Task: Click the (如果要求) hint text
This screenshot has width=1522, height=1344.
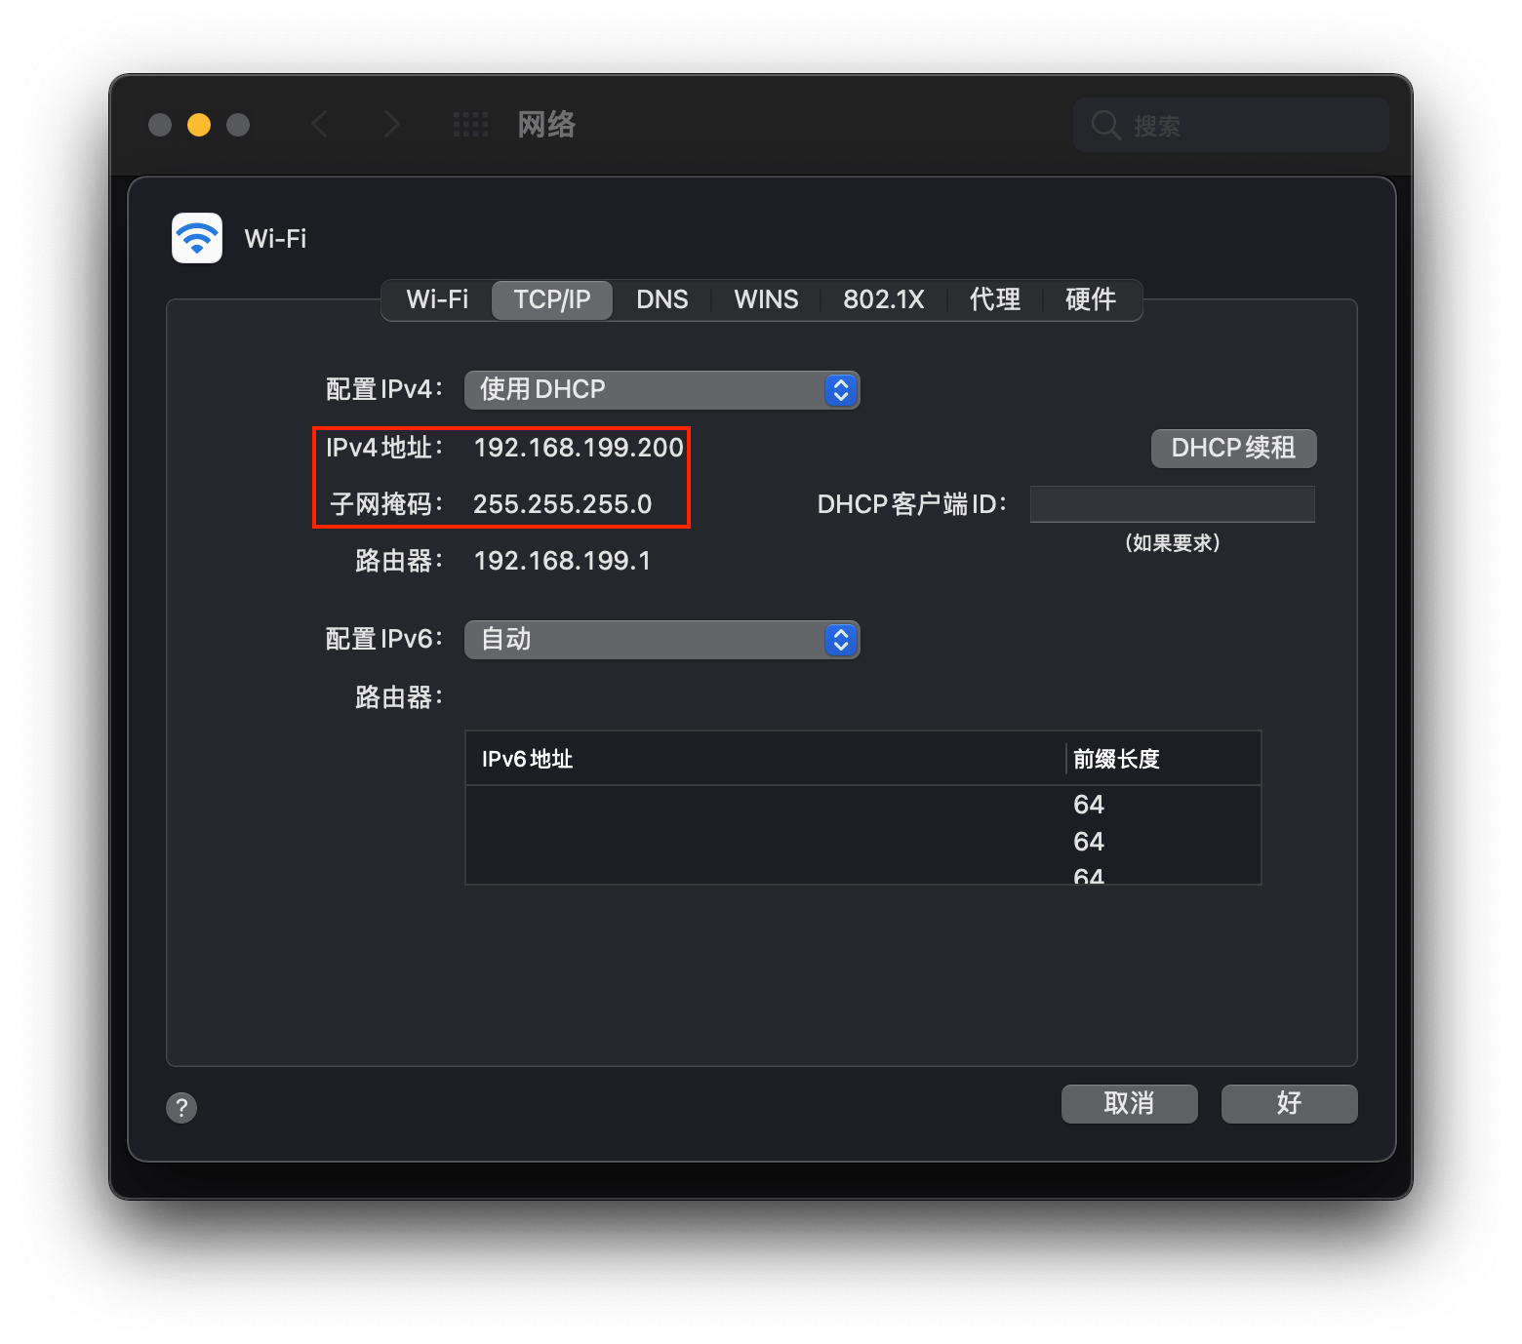Action: point(1172,542)
